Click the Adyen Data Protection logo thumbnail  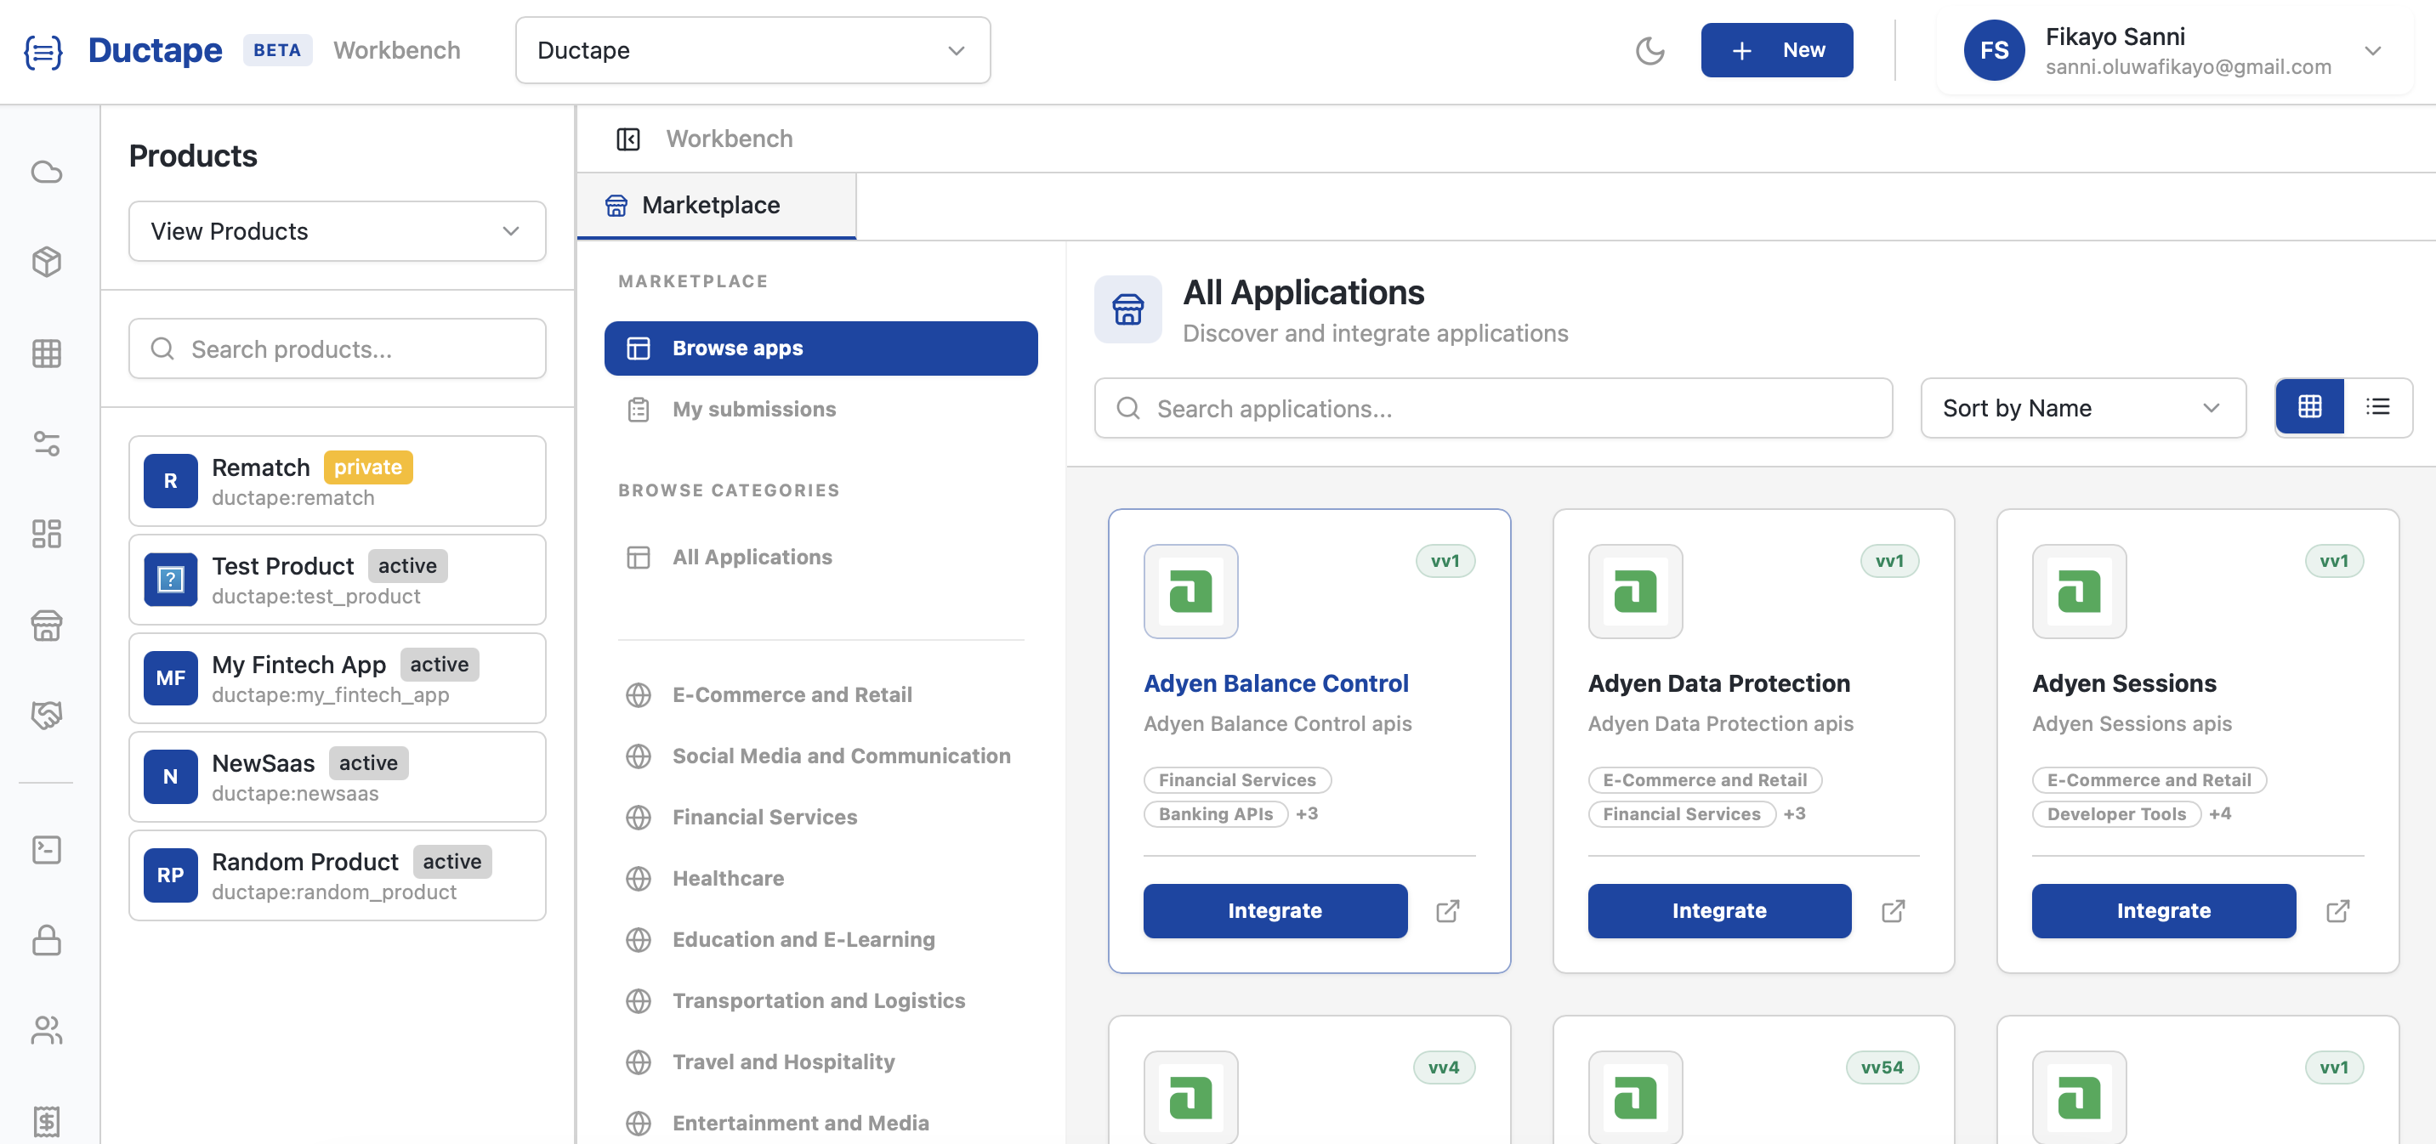tap(1635, 591)
